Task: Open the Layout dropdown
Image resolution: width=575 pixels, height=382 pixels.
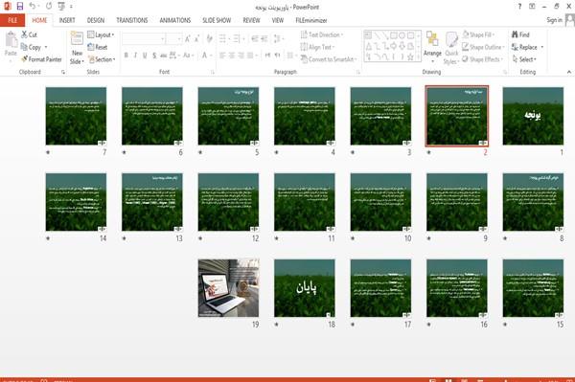Action: tap(102, 34)
